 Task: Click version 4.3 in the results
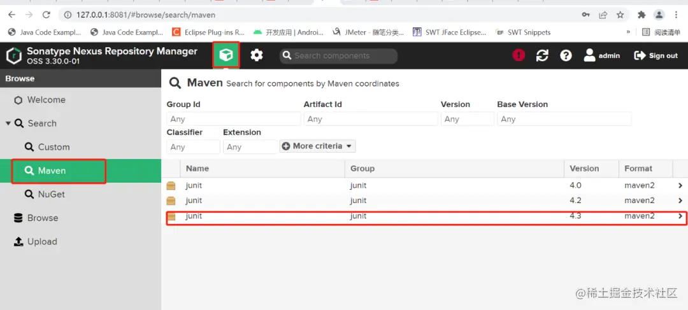575,216
